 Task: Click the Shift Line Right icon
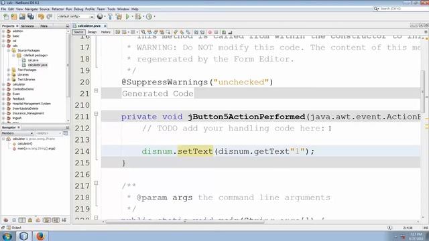(x=202, y=32)
